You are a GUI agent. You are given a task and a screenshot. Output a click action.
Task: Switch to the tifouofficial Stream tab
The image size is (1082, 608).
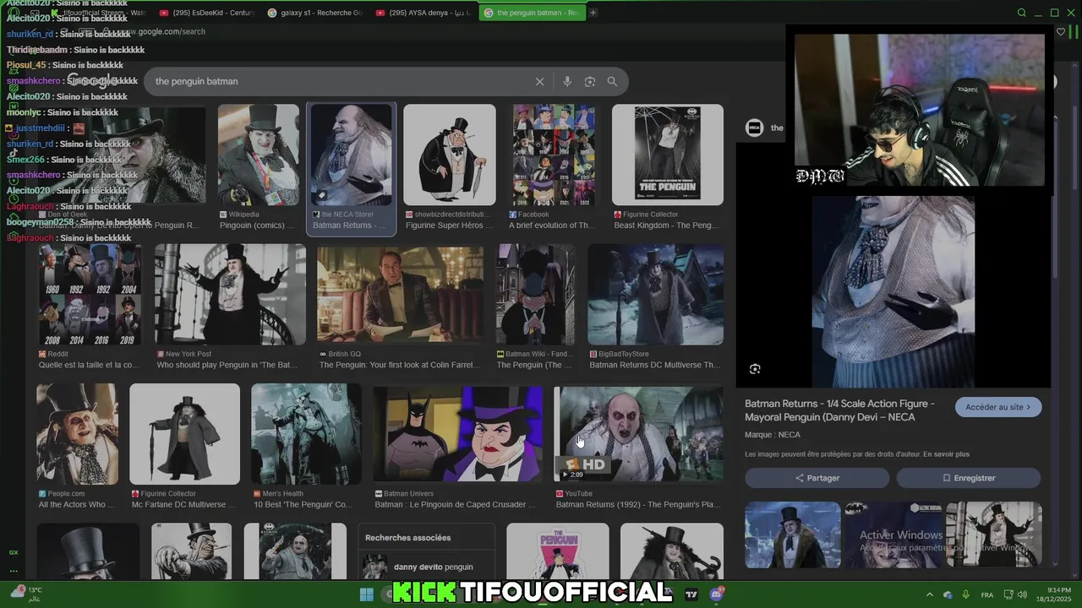coord(101,13)
